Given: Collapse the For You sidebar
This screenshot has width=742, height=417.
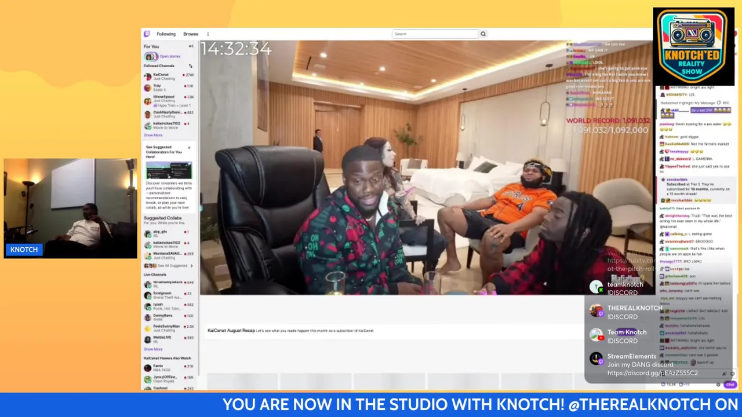Looking at the screenshot, I should 191,46.
